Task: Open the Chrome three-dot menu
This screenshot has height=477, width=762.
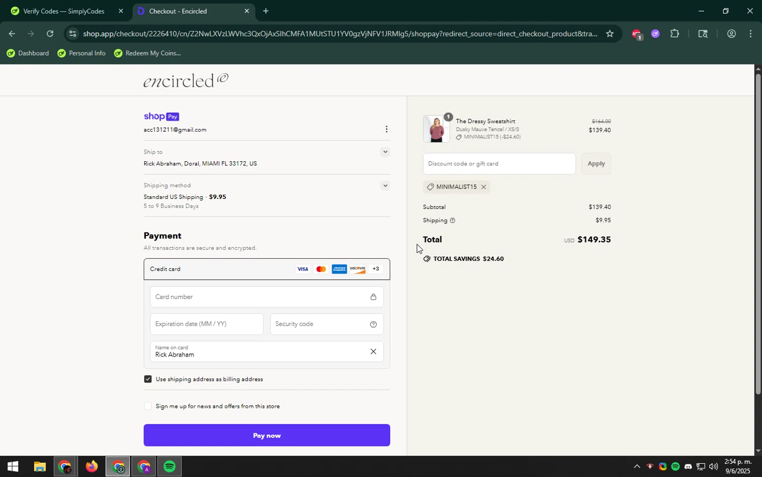Action: pyautogui.click(x=751, y=34)
